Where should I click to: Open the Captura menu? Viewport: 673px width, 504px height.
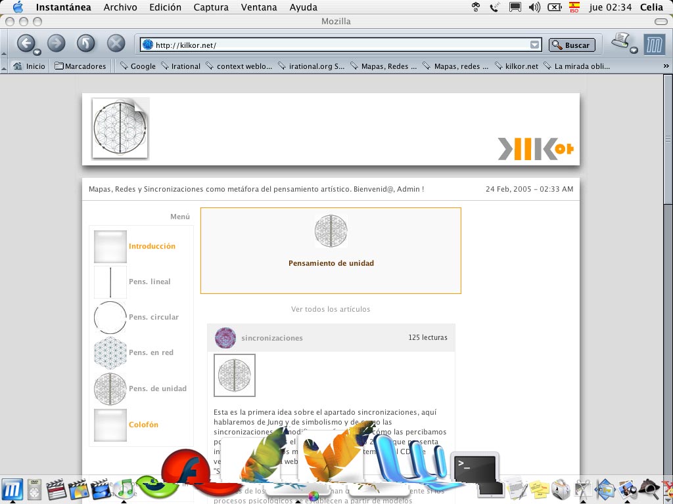point(211,7)
